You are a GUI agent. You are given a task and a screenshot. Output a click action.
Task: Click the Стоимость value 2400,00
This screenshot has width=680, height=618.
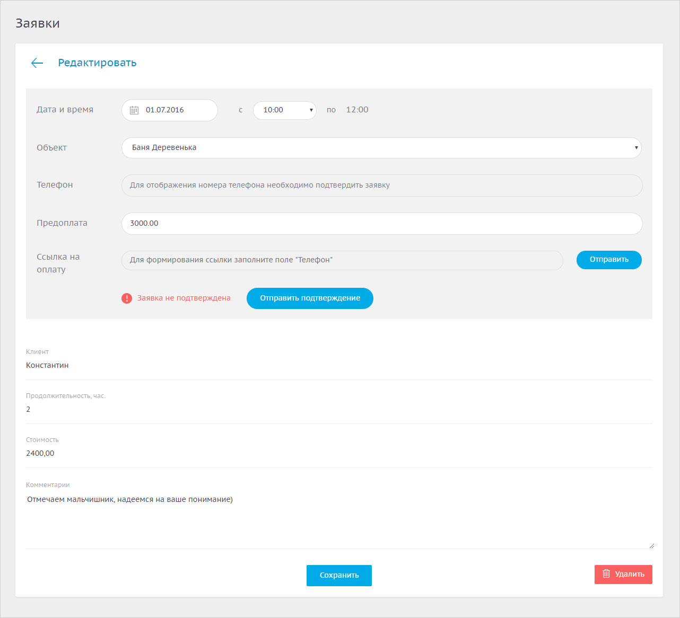point(40,453)
